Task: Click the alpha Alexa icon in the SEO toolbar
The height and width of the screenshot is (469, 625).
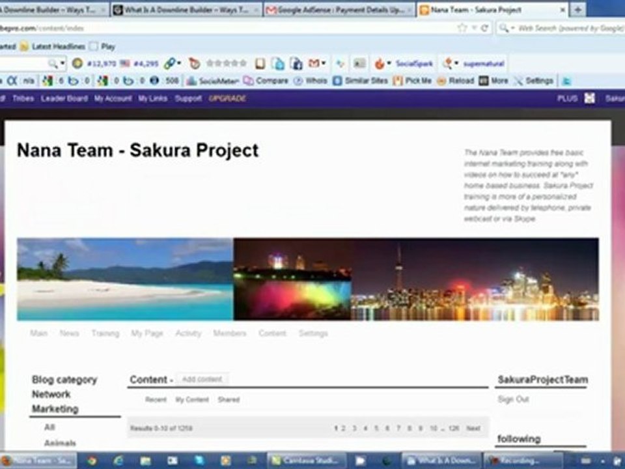Action: click(x=12, y=81)
